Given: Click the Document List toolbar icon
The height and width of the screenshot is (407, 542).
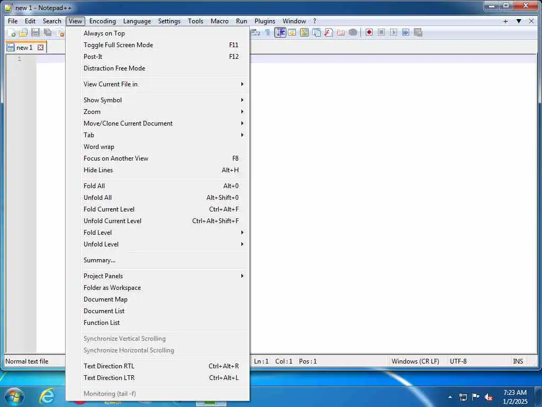Looking at the screenshot, I should click(317, 32).
